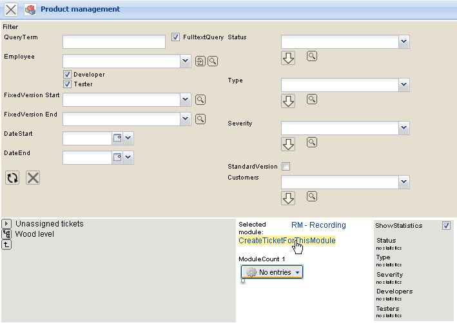Click the CreateTicketForThisModule link
The image size is (457, 323).
[287, 241]
